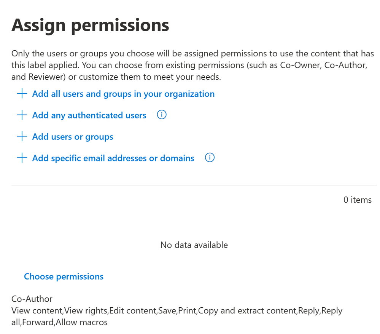
Task: Click plus icon beside Add any authenticated users
Action: tap(22, 115)
